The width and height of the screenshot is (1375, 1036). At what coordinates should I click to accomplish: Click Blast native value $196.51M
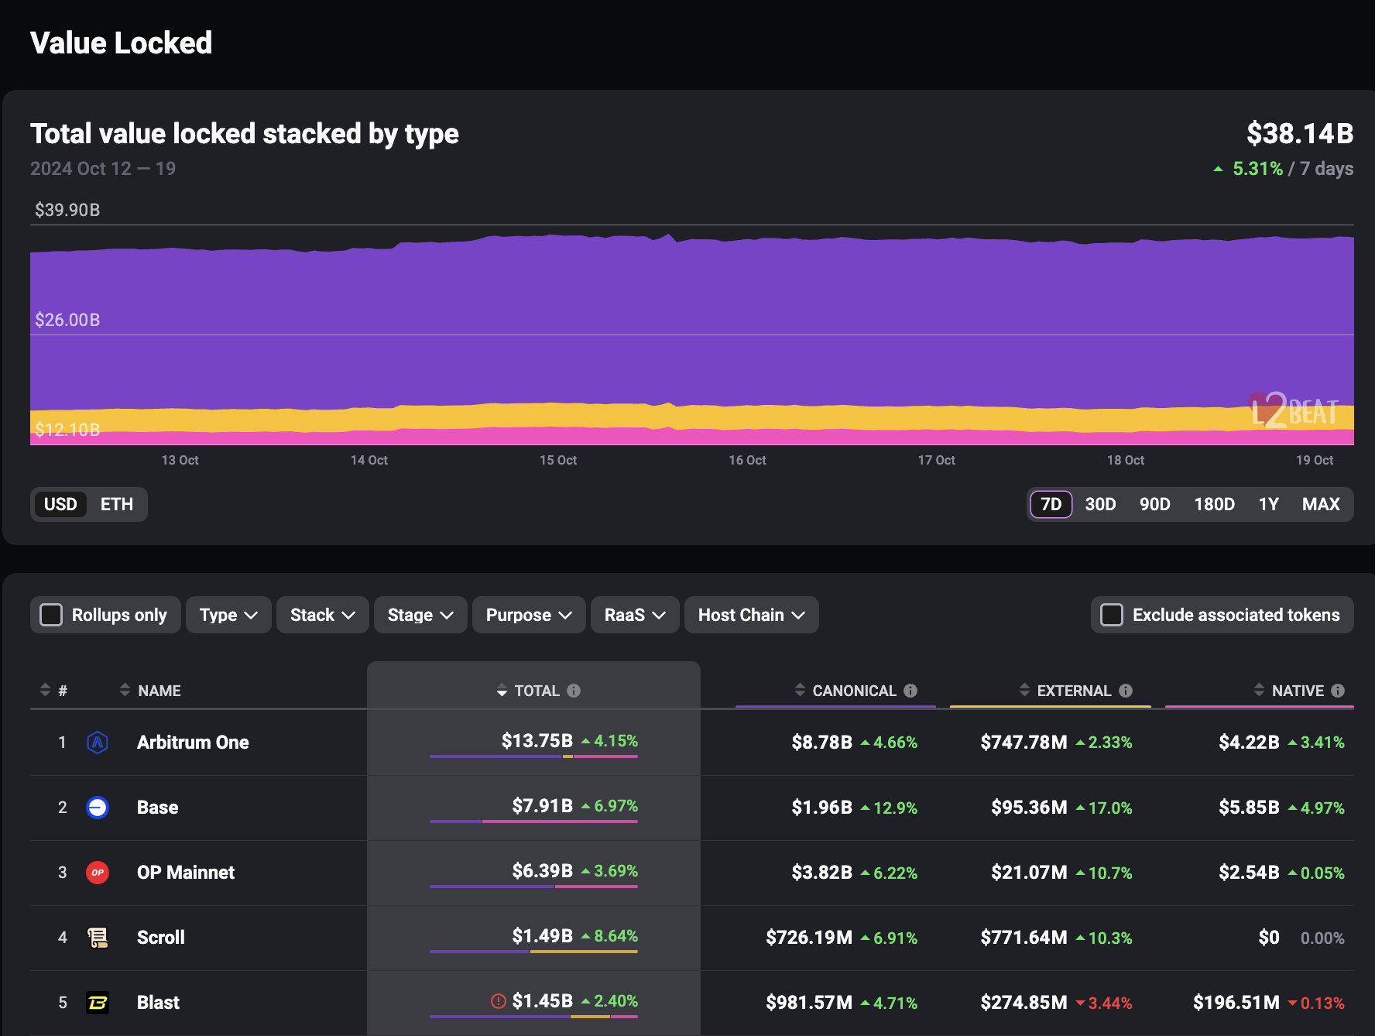1236,1003
